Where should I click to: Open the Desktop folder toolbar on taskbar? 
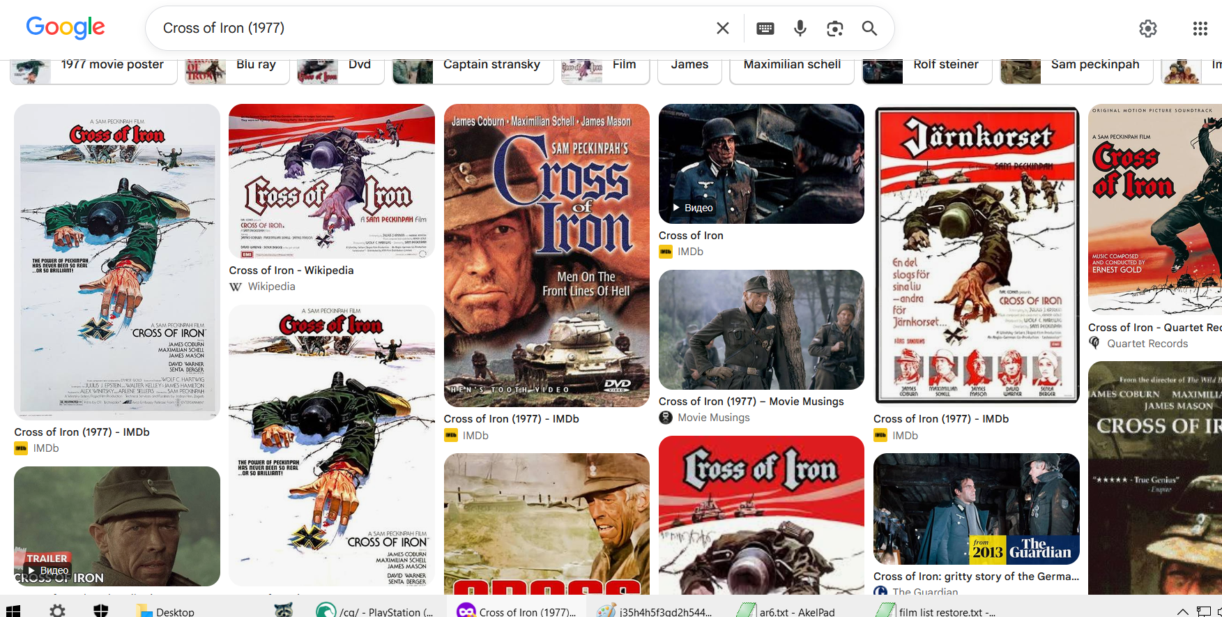(166, 611)
